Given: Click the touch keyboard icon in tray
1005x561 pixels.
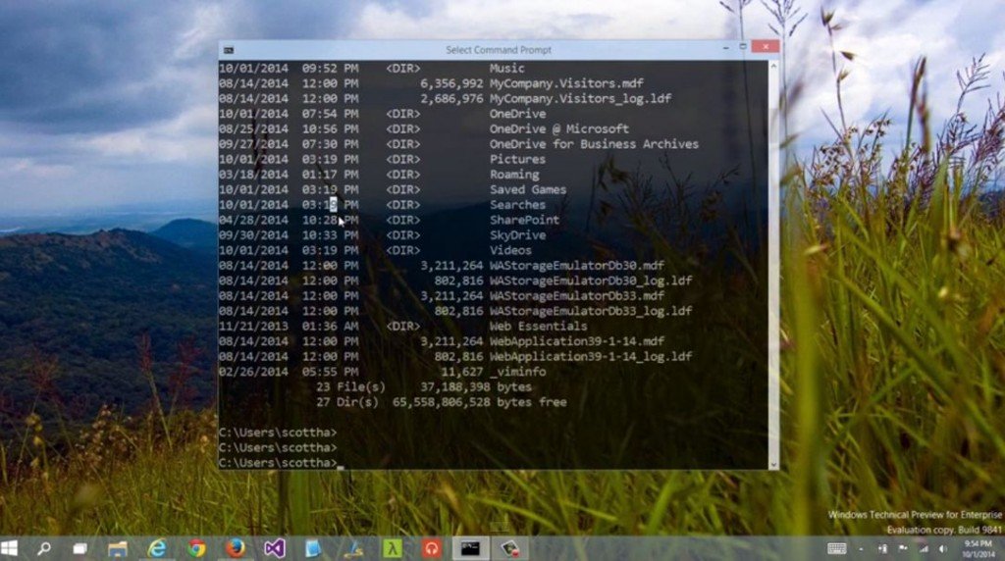Looking at the screenshot, I should click(836, 548).
